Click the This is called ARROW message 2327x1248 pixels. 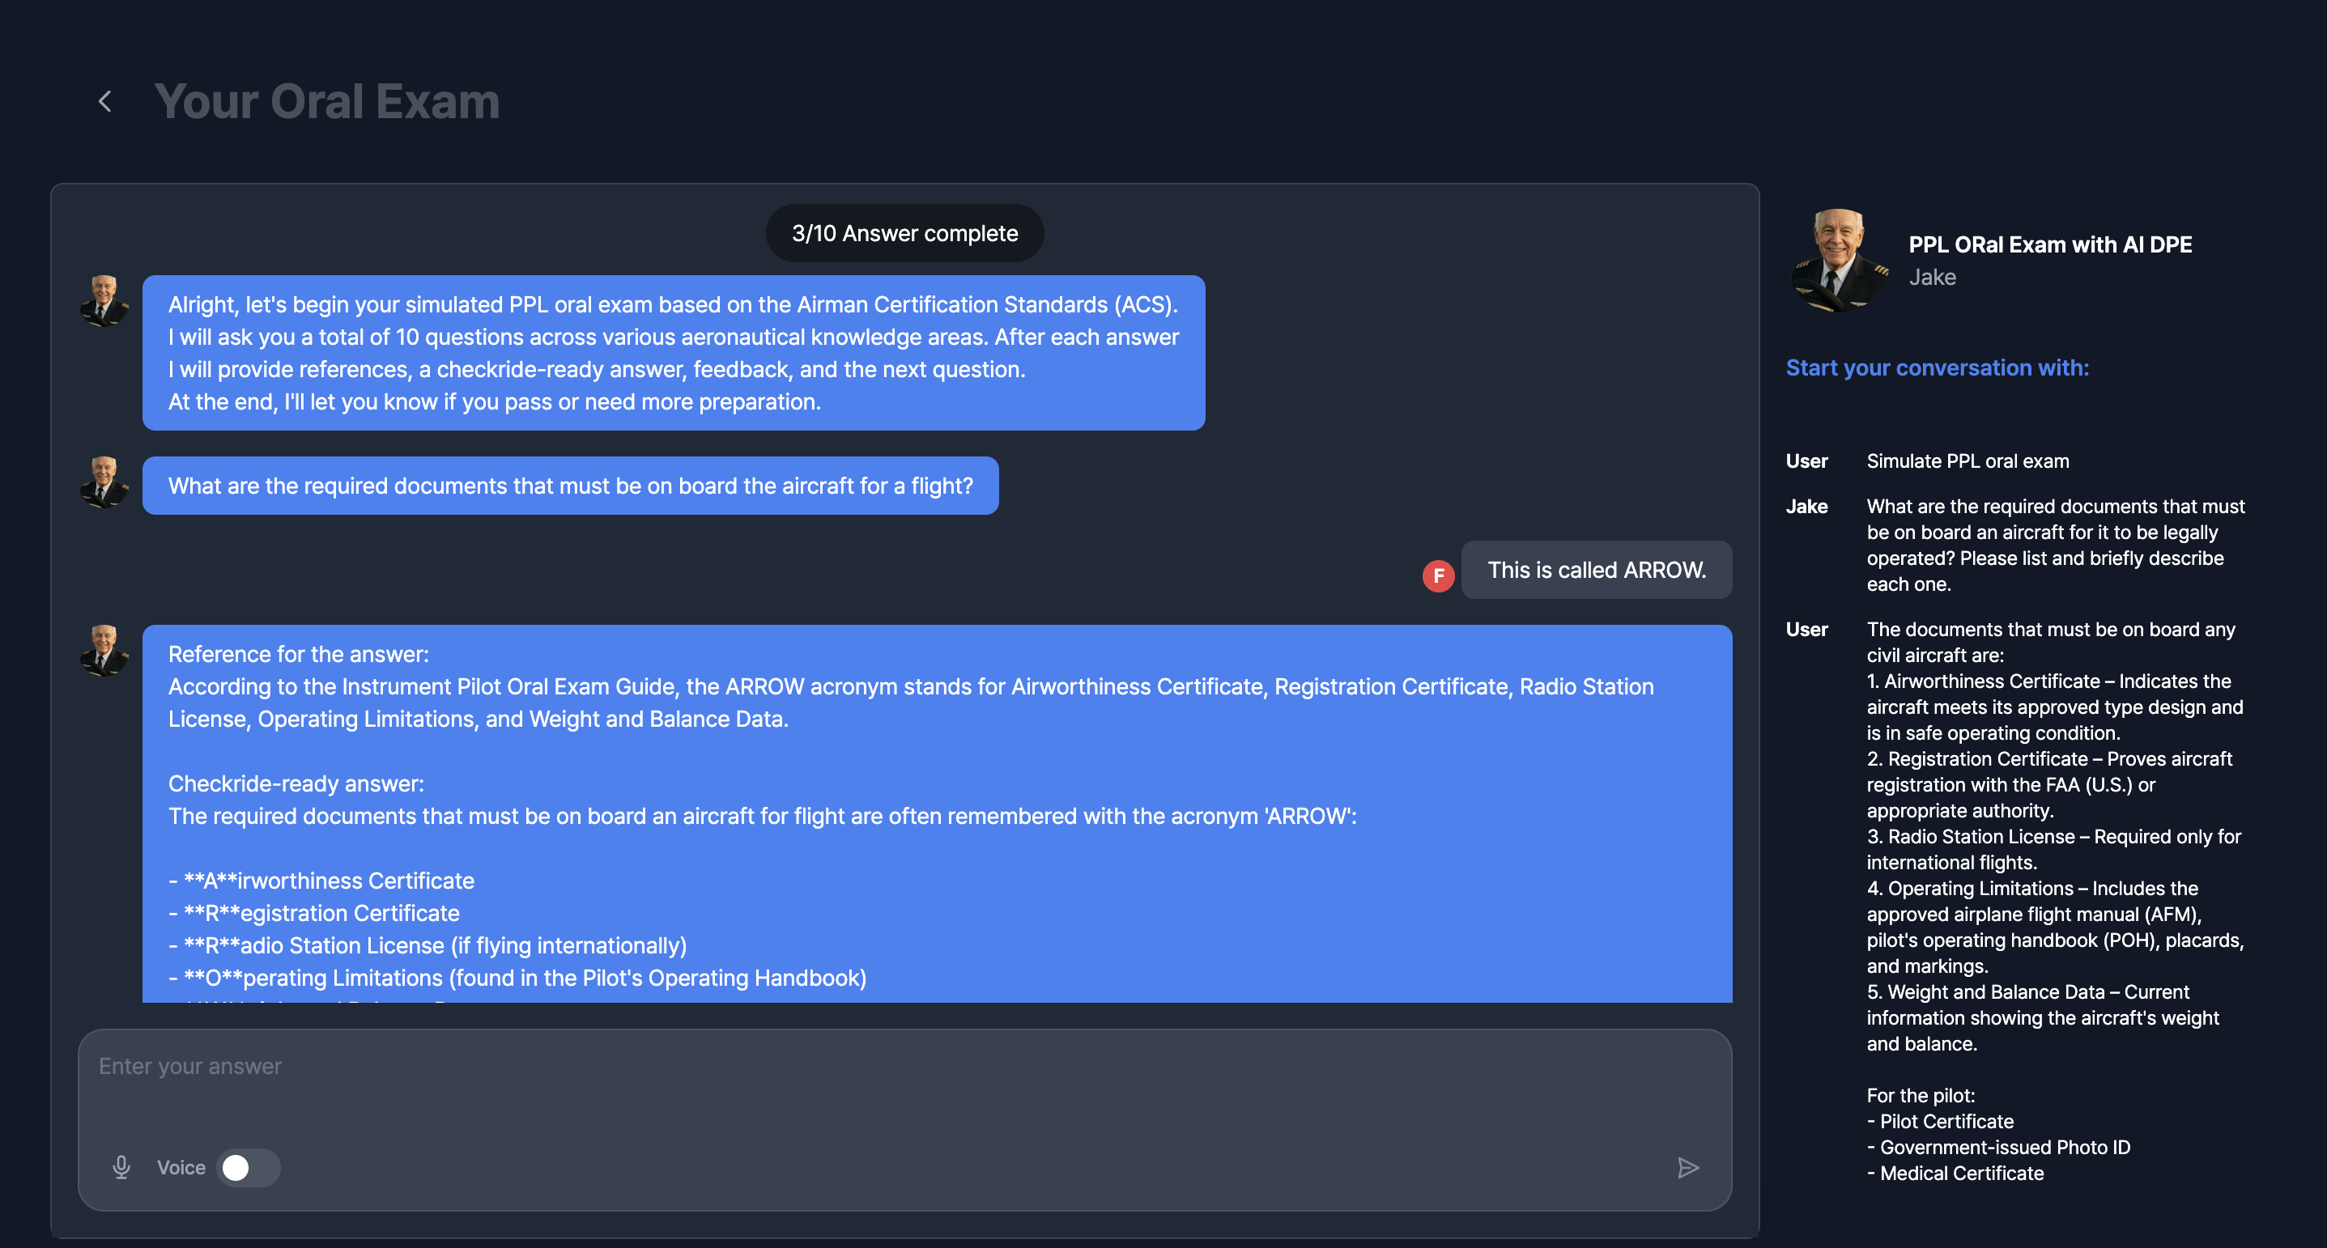click(x=1596, y=570)
